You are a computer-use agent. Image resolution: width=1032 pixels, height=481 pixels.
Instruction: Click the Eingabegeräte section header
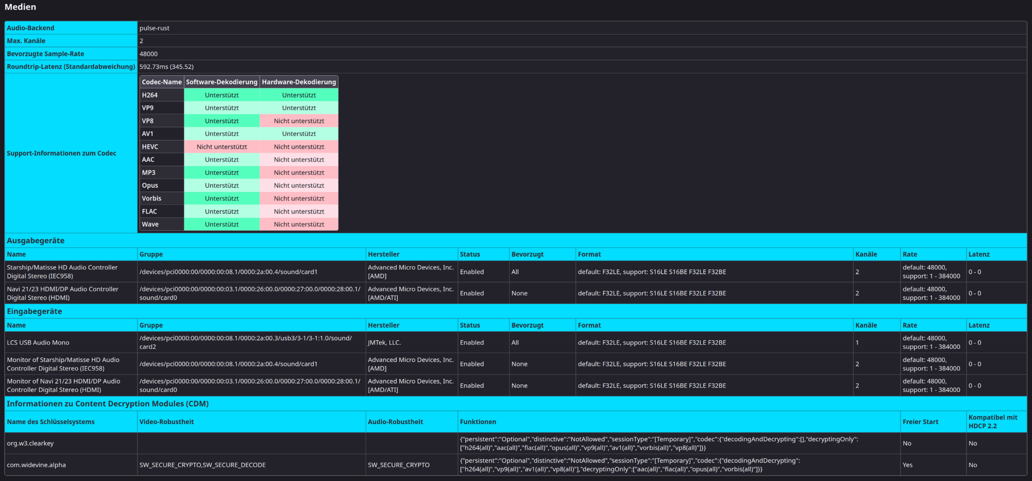(x=34, y=311)
